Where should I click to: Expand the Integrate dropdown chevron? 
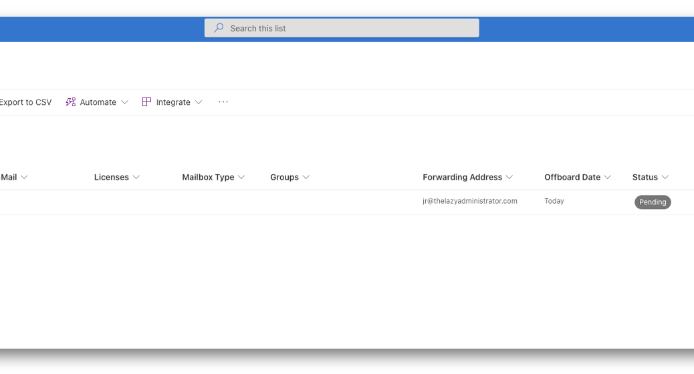199,102
